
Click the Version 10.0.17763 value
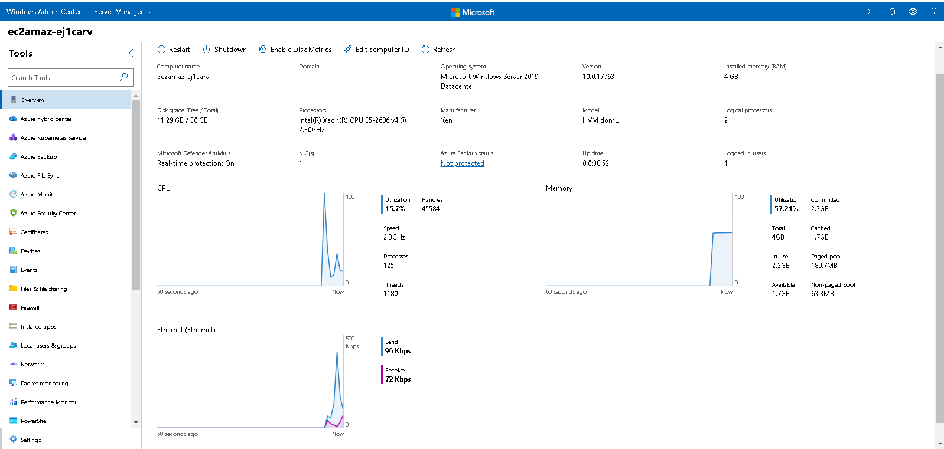click(x=598, y=77)
